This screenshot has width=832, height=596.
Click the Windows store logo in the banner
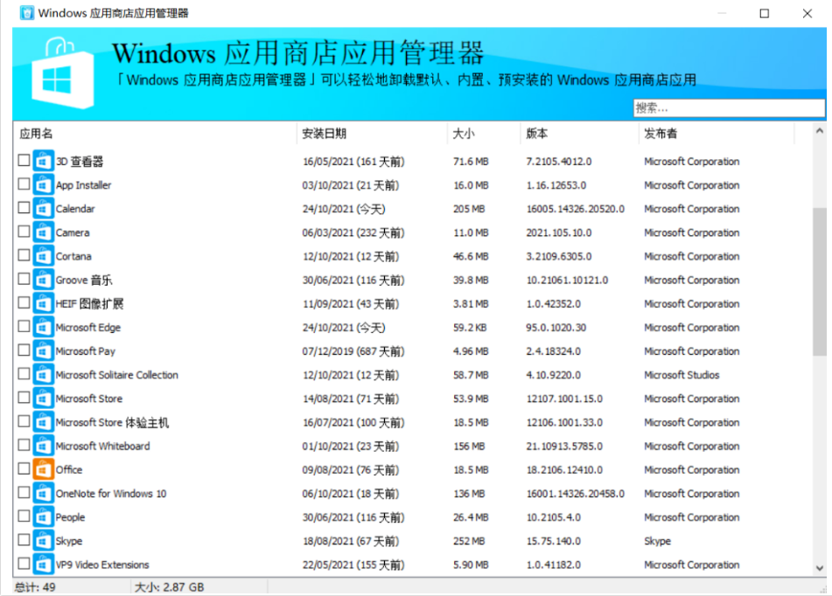[62, 73]
